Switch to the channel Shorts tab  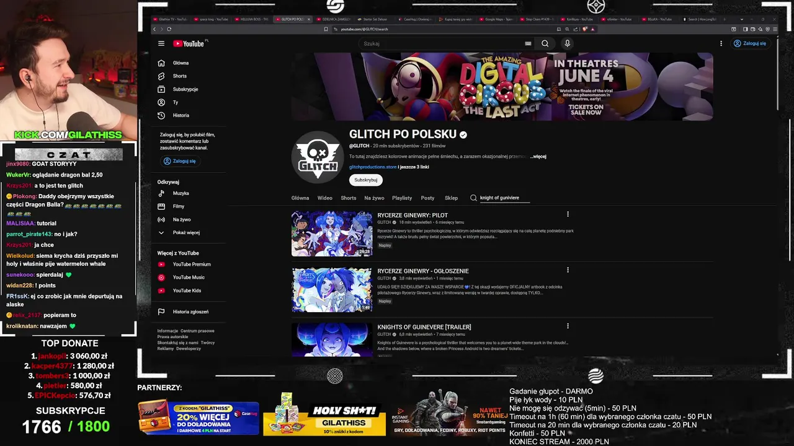coord(349,198)
